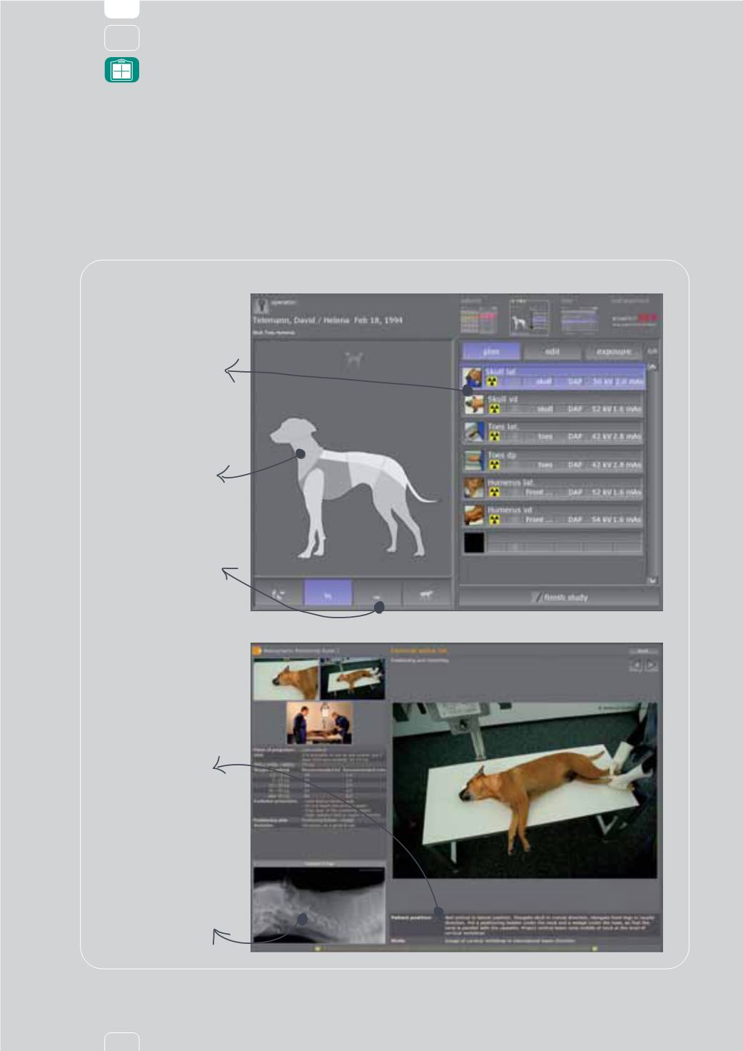Click the radiation icon on Skull lat. row
Screen dimensions: 743x1051
click(x=492, y=382)
